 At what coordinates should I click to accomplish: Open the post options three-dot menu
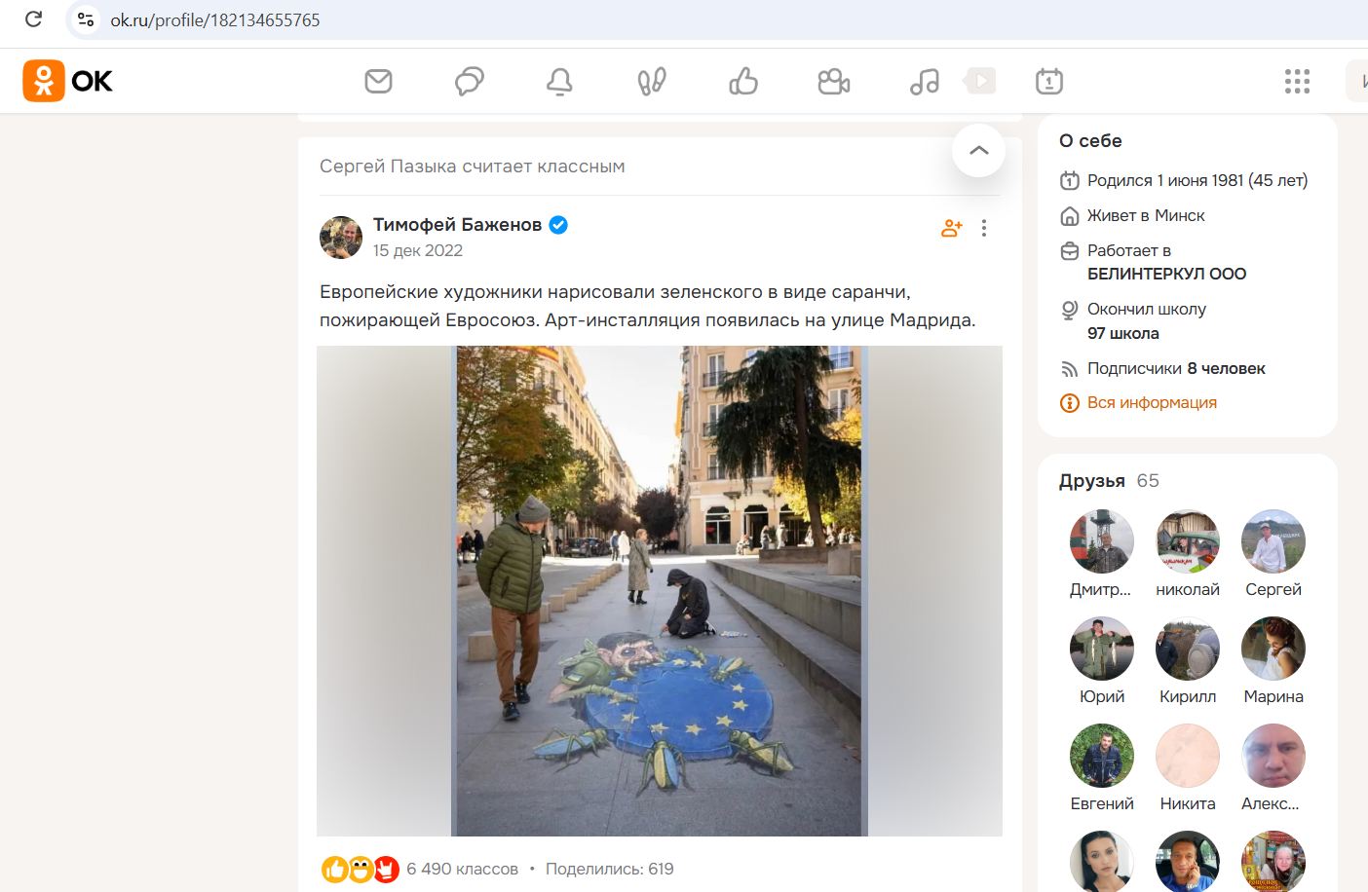tap(984, 228)
